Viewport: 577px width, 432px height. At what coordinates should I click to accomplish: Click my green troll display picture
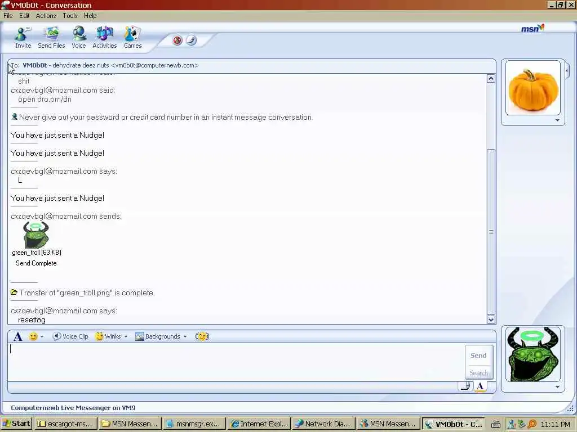[533, 354]
